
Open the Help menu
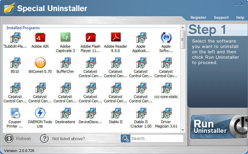240,17
